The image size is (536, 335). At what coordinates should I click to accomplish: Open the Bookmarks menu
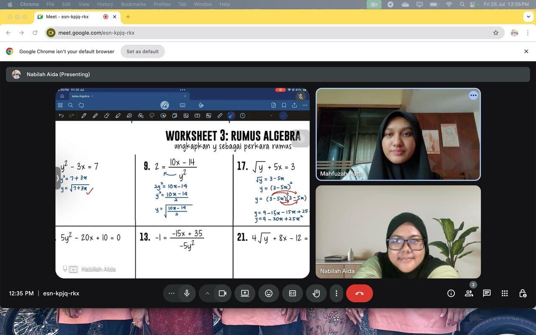coord(133,4)
